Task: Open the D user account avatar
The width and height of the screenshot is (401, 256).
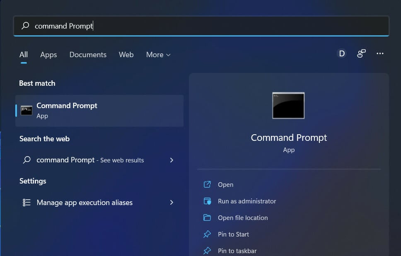Action: (x=342, y=53)
